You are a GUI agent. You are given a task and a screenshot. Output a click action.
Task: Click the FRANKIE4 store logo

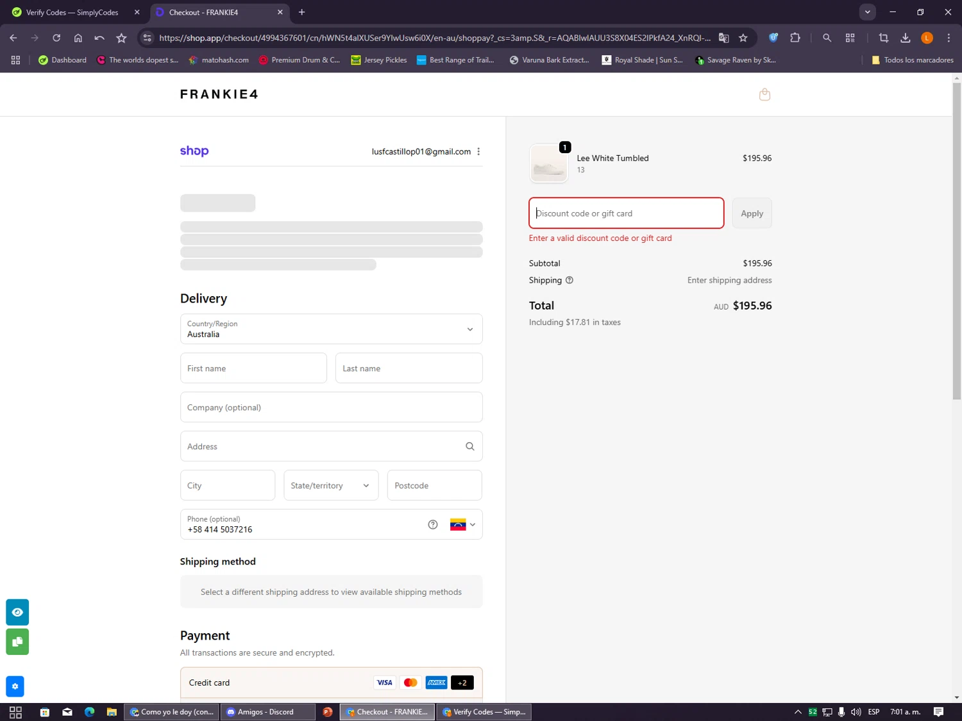click(219, 94)
